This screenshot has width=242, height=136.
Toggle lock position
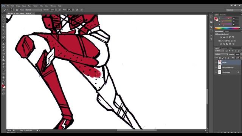(225, 58)
